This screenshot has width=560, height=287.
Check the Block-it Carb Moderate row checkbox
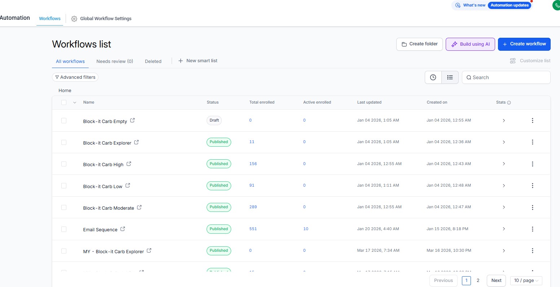[x=64, y=208]
